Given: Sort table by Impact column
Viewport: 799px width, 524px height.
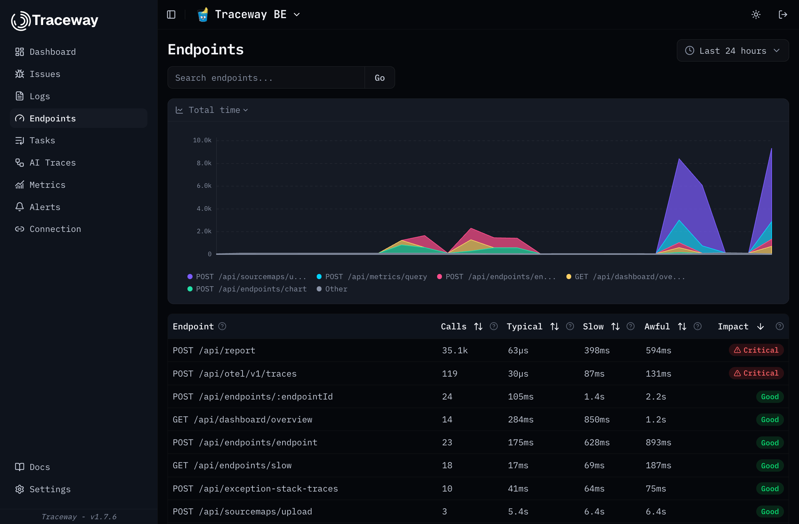Looking at the screenshot, I should 741,327.
